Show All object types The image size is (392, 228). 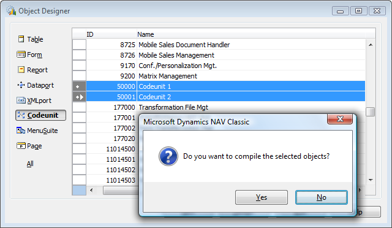30,164
